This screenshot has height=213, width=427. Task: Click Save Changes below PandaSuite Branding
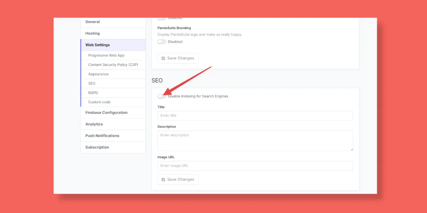178,58
